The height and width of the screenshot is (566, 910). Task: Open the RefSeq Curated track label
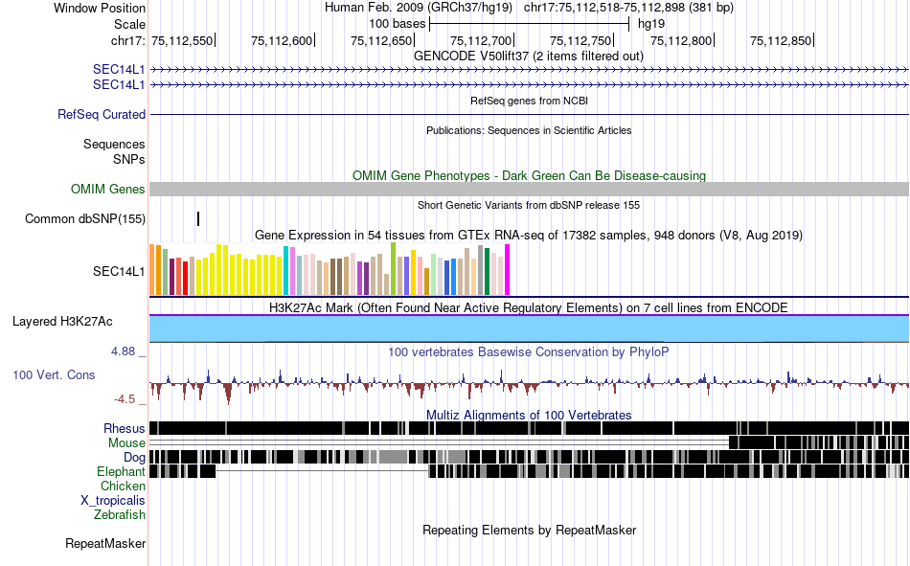[x=102, y=114]
